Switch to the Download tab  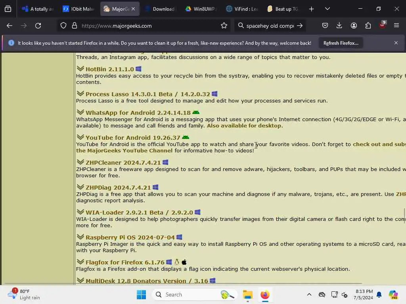coord(160,9)
